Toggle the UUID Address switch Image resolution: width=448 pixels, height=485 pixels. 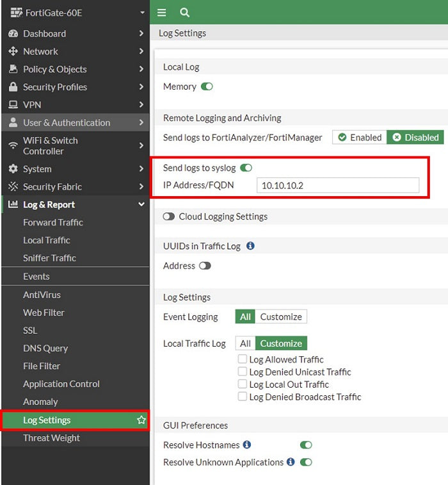pos(205,266)
